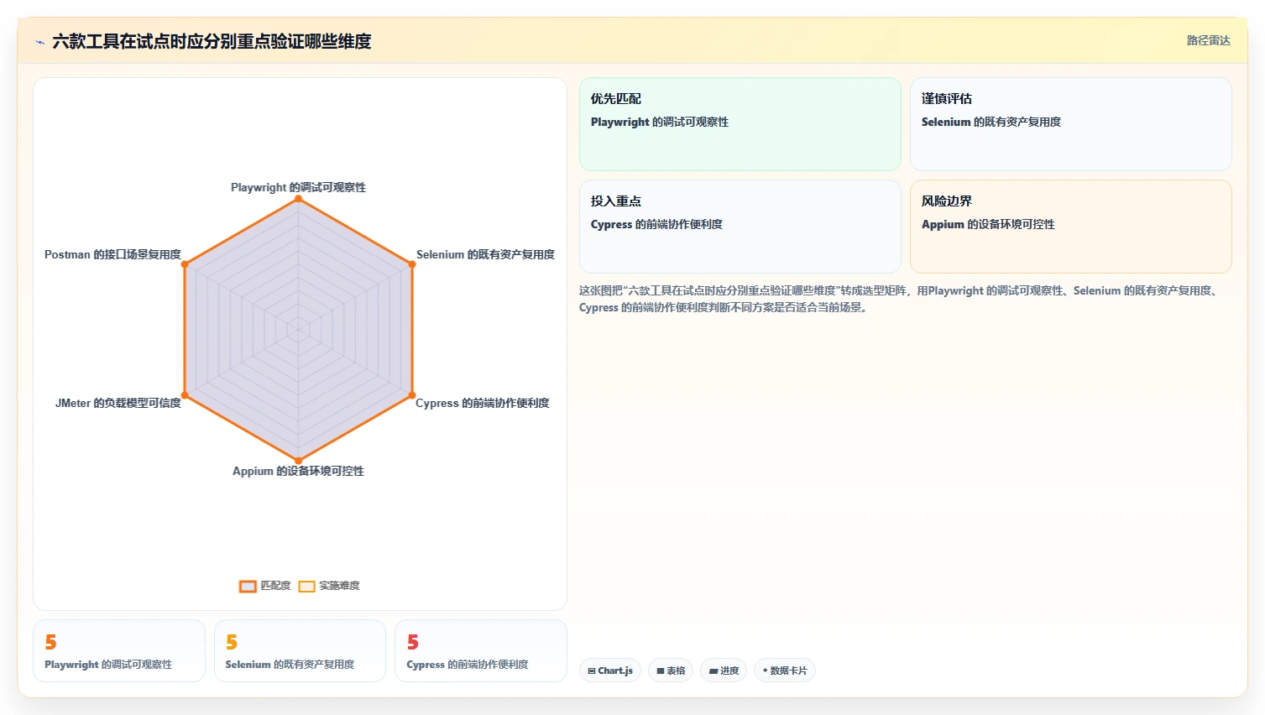Open the 谨慎评估 card
This screenshot has height=715, width=1265.
click(x=1070, y=124)
